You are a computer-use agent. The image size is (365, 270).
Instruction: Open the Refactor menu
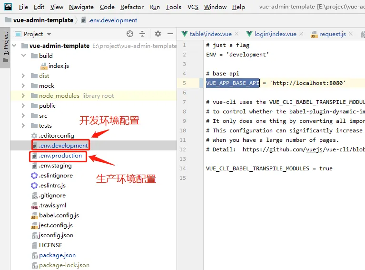[x=132, y=7]
